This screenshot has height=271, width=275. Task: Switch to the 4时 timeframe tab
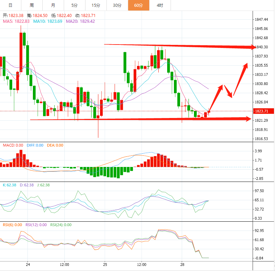click(160, 5)
